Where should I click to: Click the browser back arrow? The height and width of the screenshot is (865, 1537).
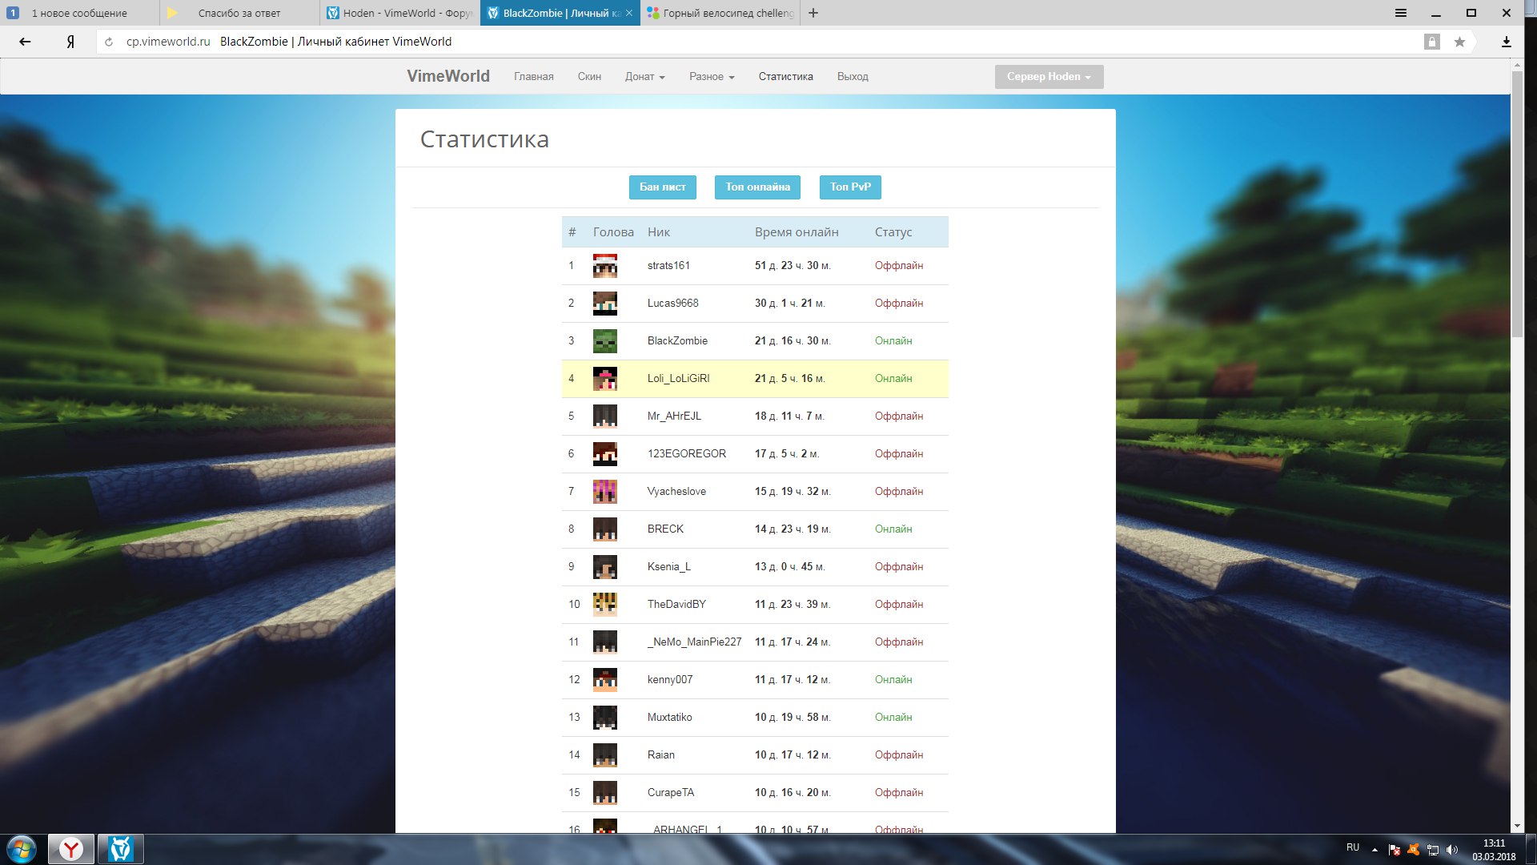coord(25,42)
